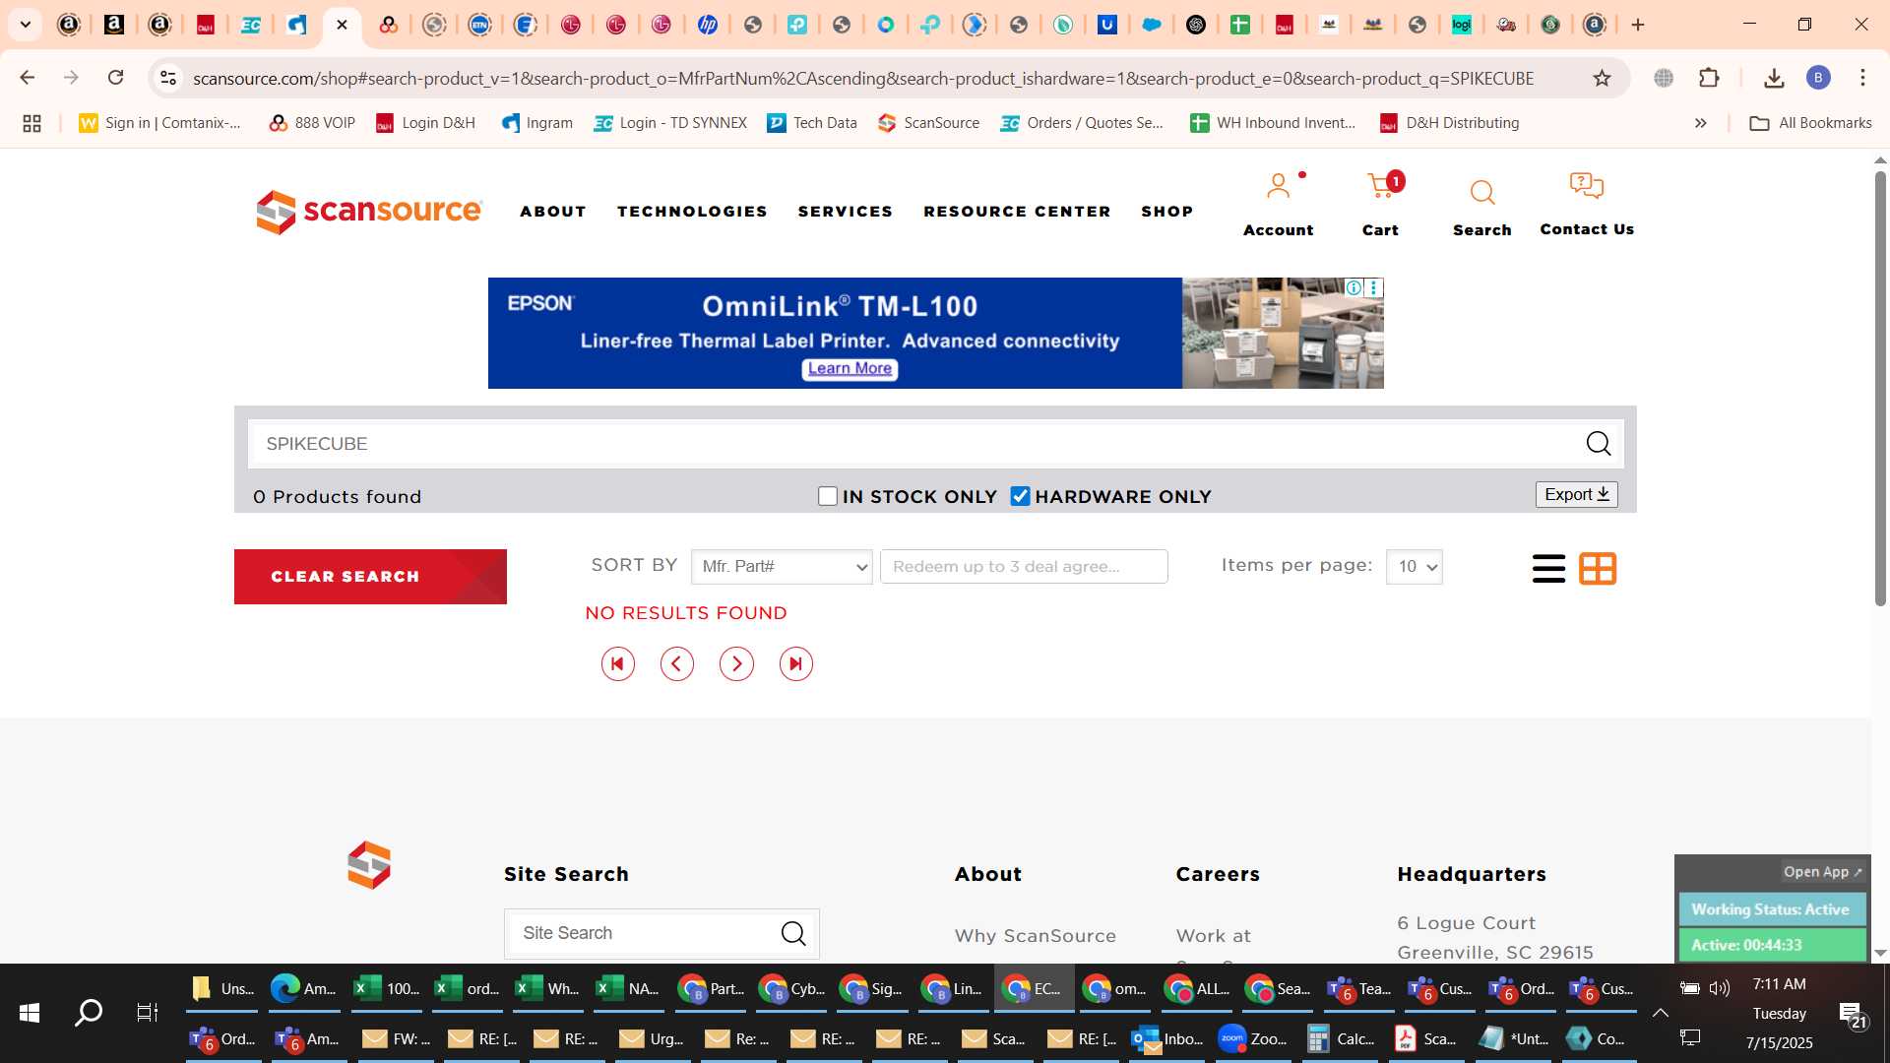Go to next results page arrow
Viewport: 1890px width, 1063px height.
736,664
